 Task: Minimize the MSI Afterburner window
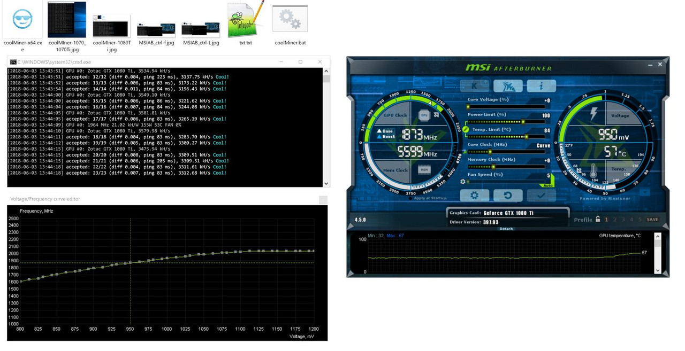651,65
